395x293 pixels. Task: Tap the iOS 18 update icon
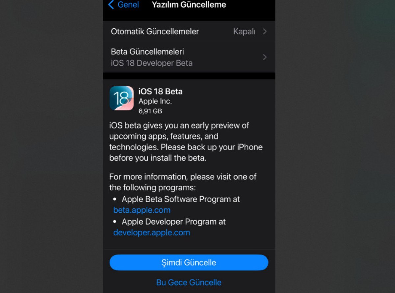point(121,98)
